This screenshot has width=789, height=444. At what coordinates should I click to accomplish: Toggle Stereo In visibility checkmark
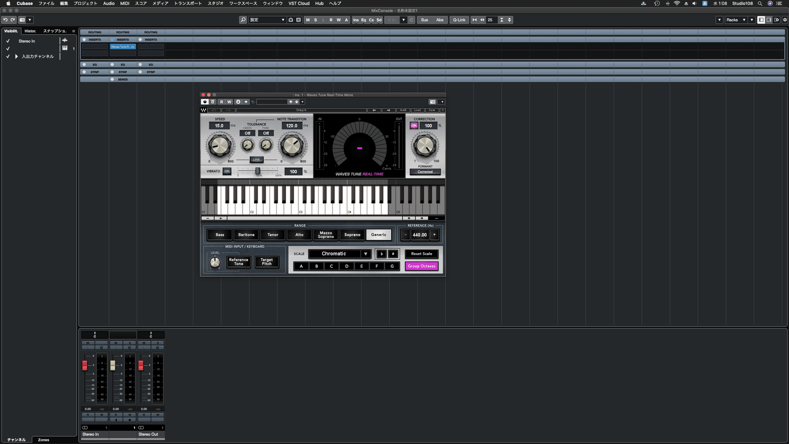coord(7,41)
